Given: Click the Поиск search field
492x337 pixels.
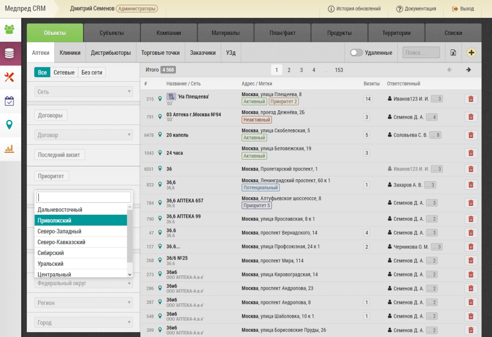Looking at the screenshot, I should point(421,52).
